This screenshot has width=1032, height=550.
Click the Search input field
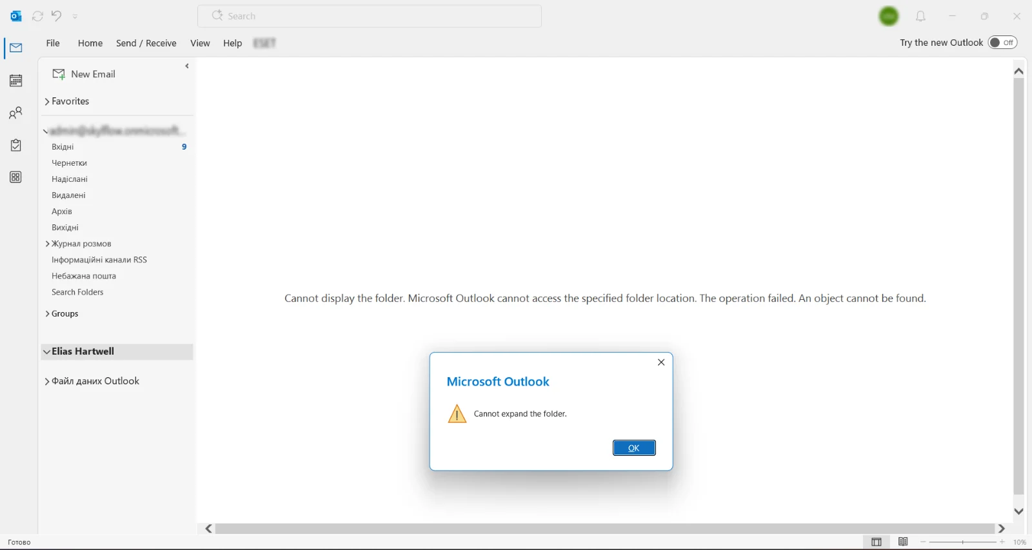370,16
